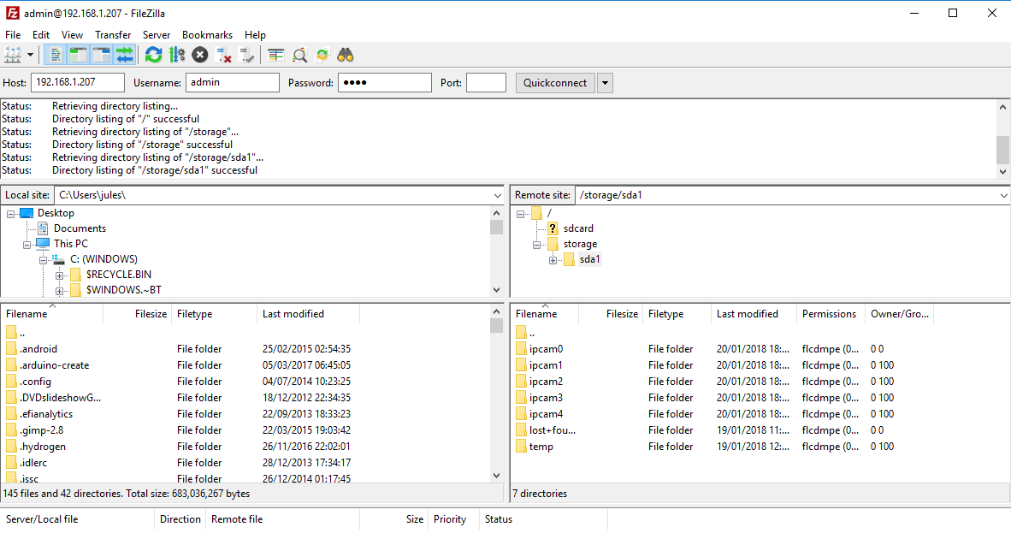
Task: Open the Site Manager icon
Action: coord(13,55)
